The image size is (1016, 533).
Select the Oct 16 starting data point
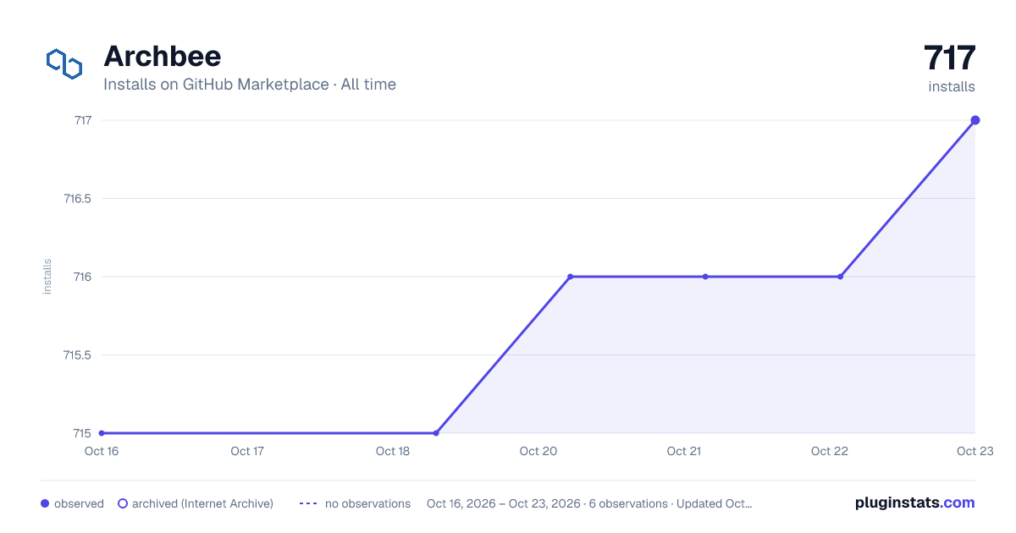pos(102,433)
